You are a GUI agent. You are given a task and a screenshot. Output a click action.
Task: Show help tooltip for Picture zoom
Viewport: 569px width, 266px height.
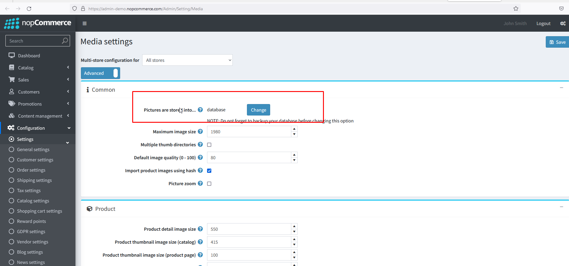[x=200, y=183]
